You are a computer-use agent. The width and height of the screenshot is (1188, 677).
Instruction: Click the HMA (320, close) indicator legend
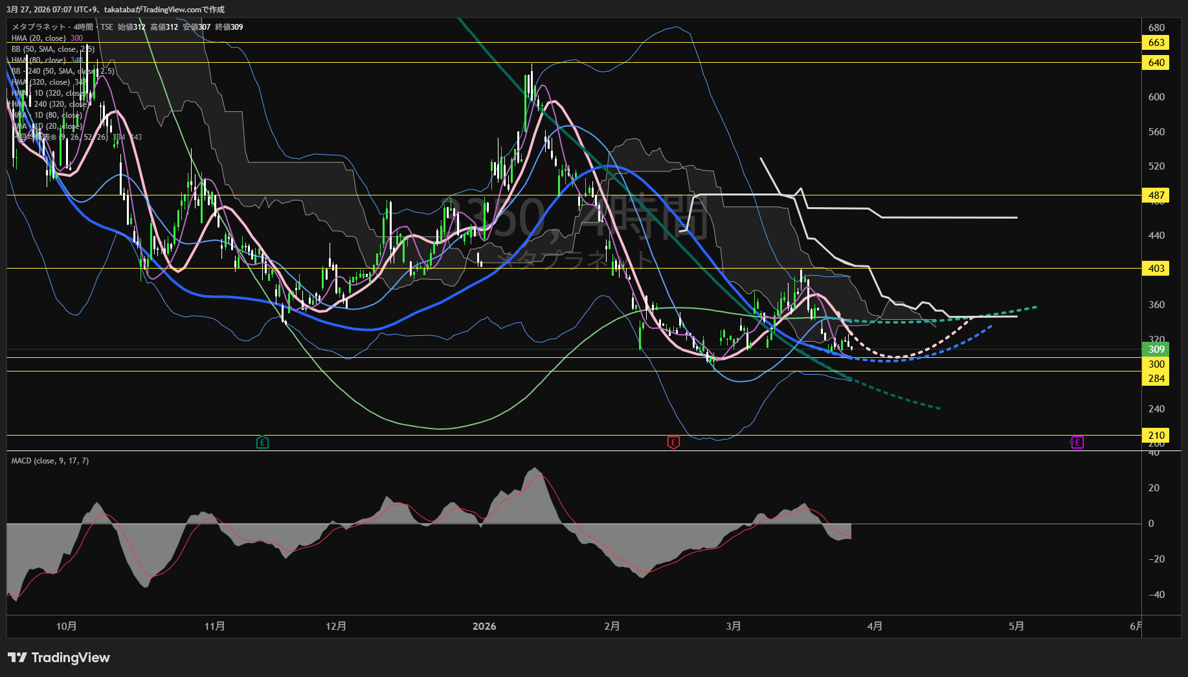(41, 82)
